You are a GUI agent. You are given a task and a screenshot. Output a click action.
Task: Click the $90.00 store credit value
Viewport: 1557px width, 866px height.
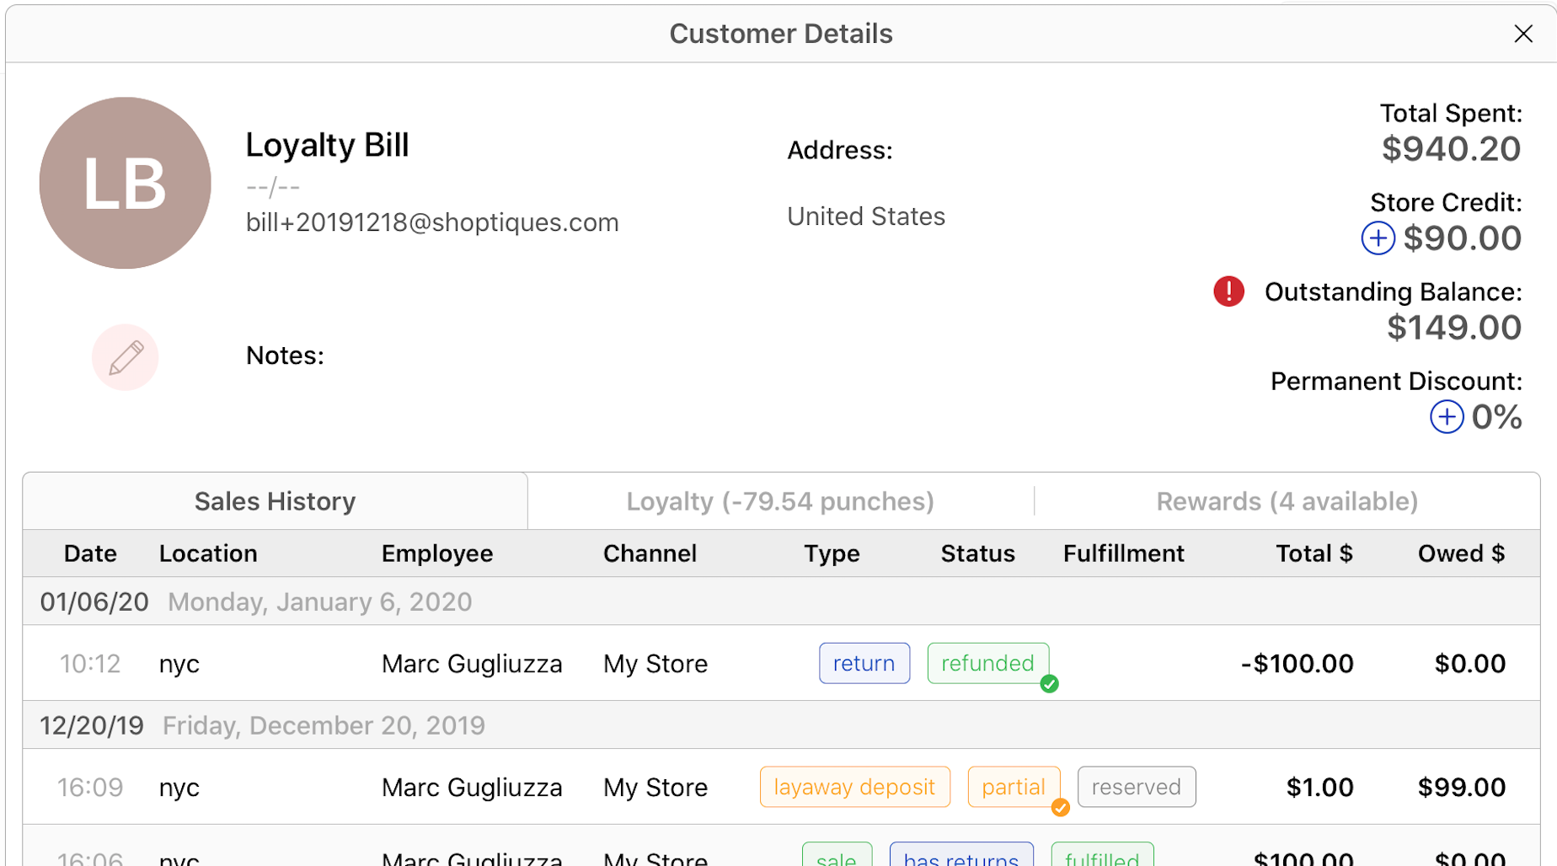point(1462,238)
